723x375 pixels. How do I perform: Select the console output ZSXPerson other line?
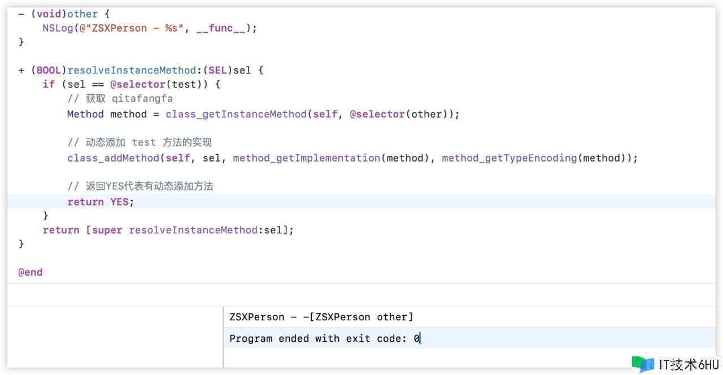321,317
